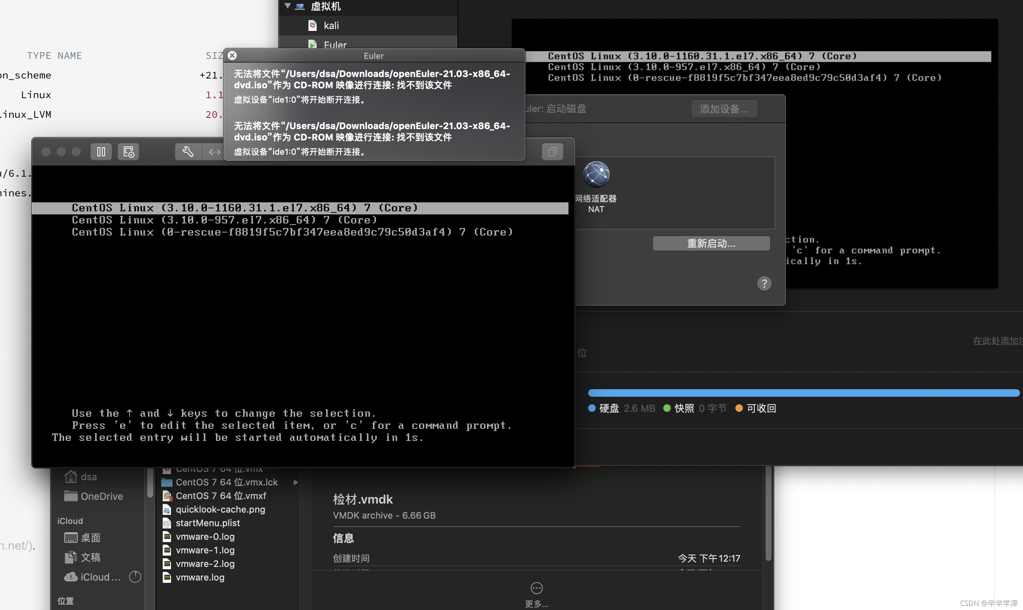Open iCloud Drive in Finder sidebar

click(x=92, y=577)
